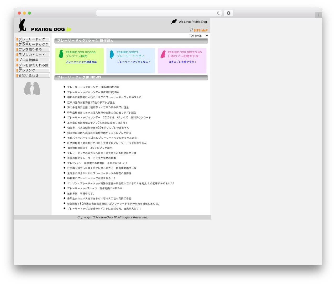Viewport: 336px width, 285px height.
Task: Select news about 江戸川区自然動物園で5匹の子プレが誕生
Action: point(91,103)
